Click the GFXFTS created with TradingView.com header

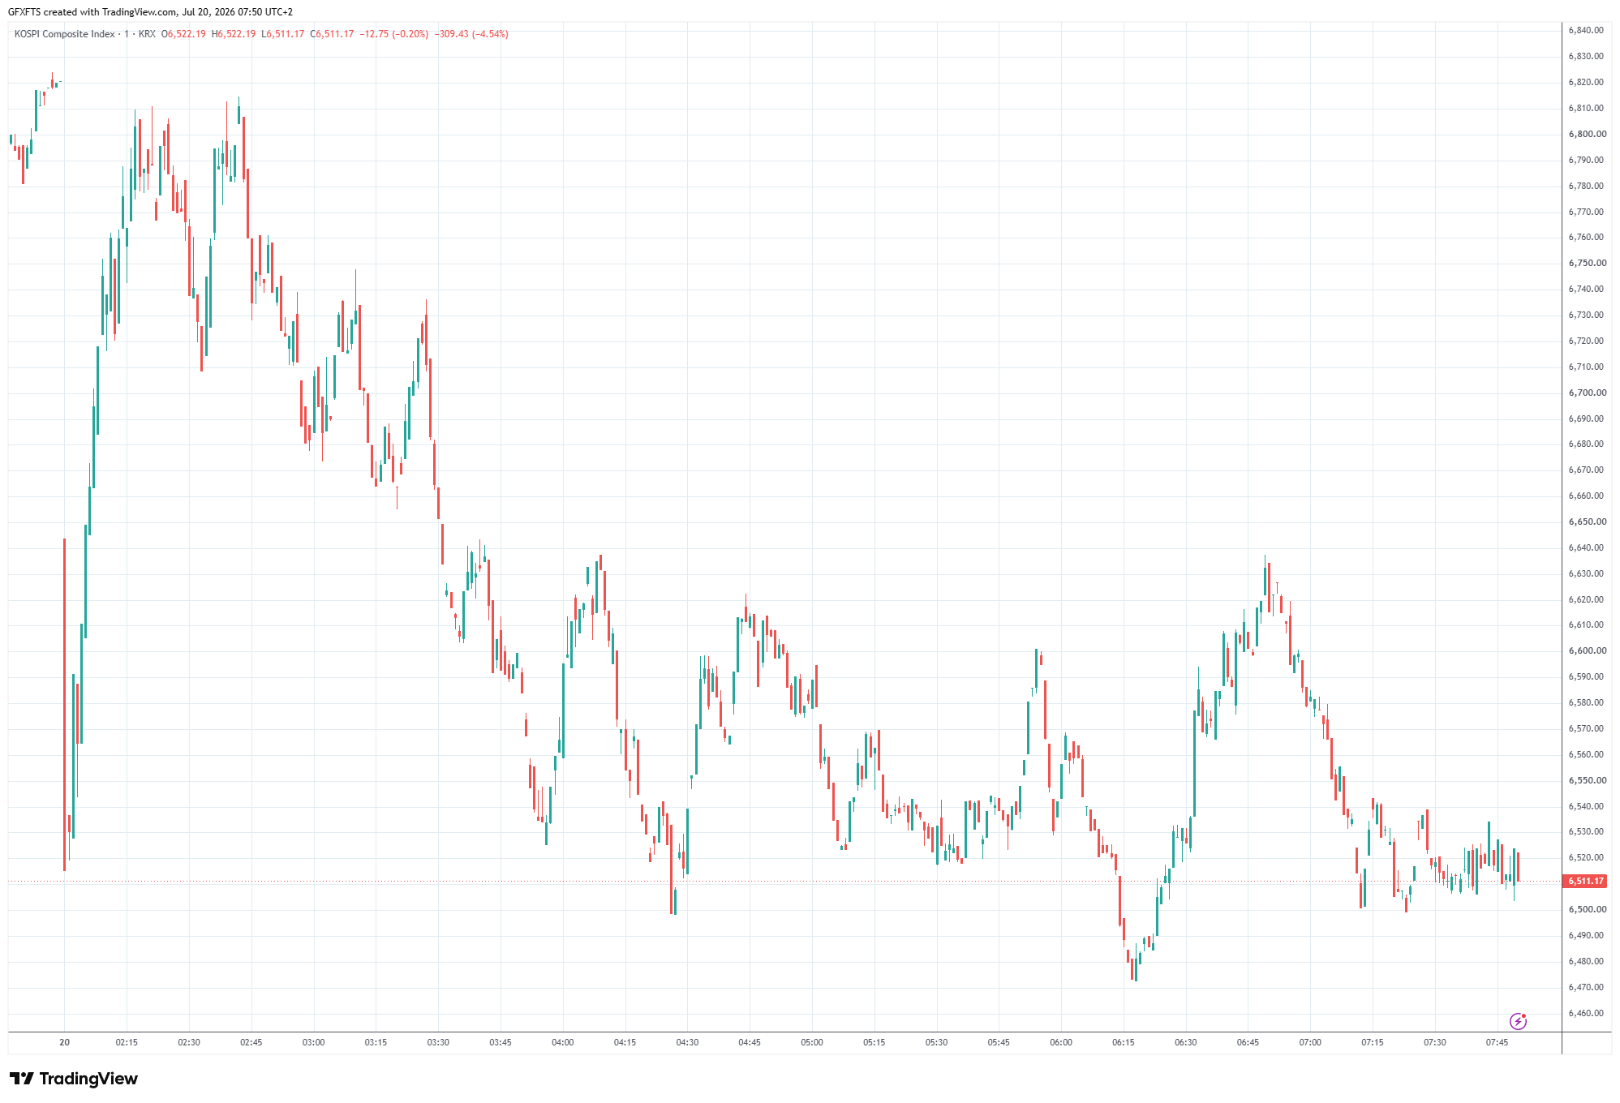pyautogui.click(x=151, y=12)
